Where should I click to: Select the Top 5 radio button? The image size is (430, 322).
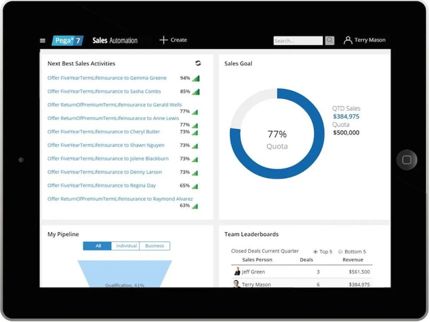[316, 252]
